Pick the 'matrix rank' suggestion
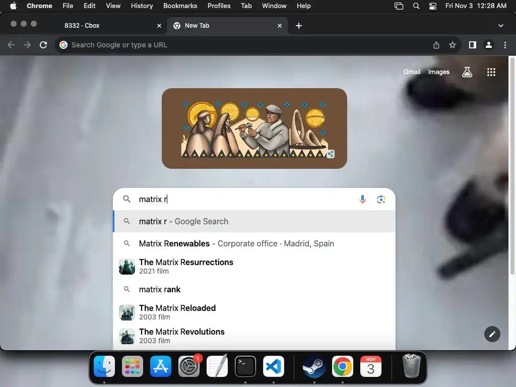This screenshot has height=387, width=516. [x=254, y=289]
